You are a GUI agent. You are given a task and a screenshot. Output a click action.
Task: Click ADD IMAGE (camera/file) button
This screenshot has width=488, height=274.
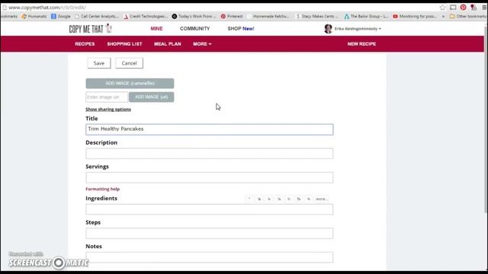point(130,83)
